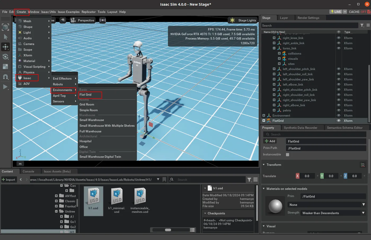Select Small Warehouse environment
The image size is (371, 240).
[92, 120]
